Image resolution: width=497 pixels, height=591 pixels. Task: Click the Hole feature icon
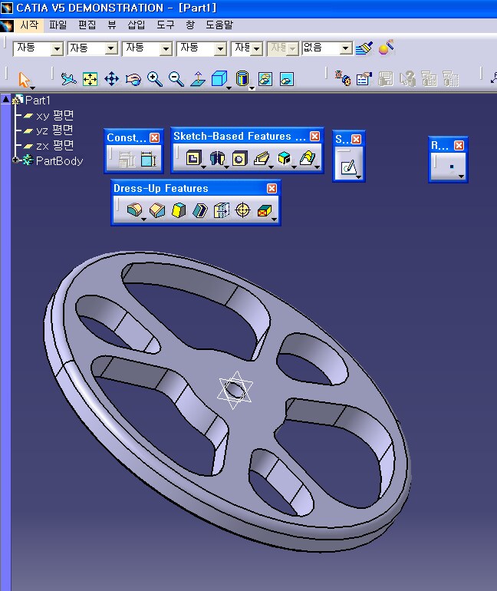point(239,159)
